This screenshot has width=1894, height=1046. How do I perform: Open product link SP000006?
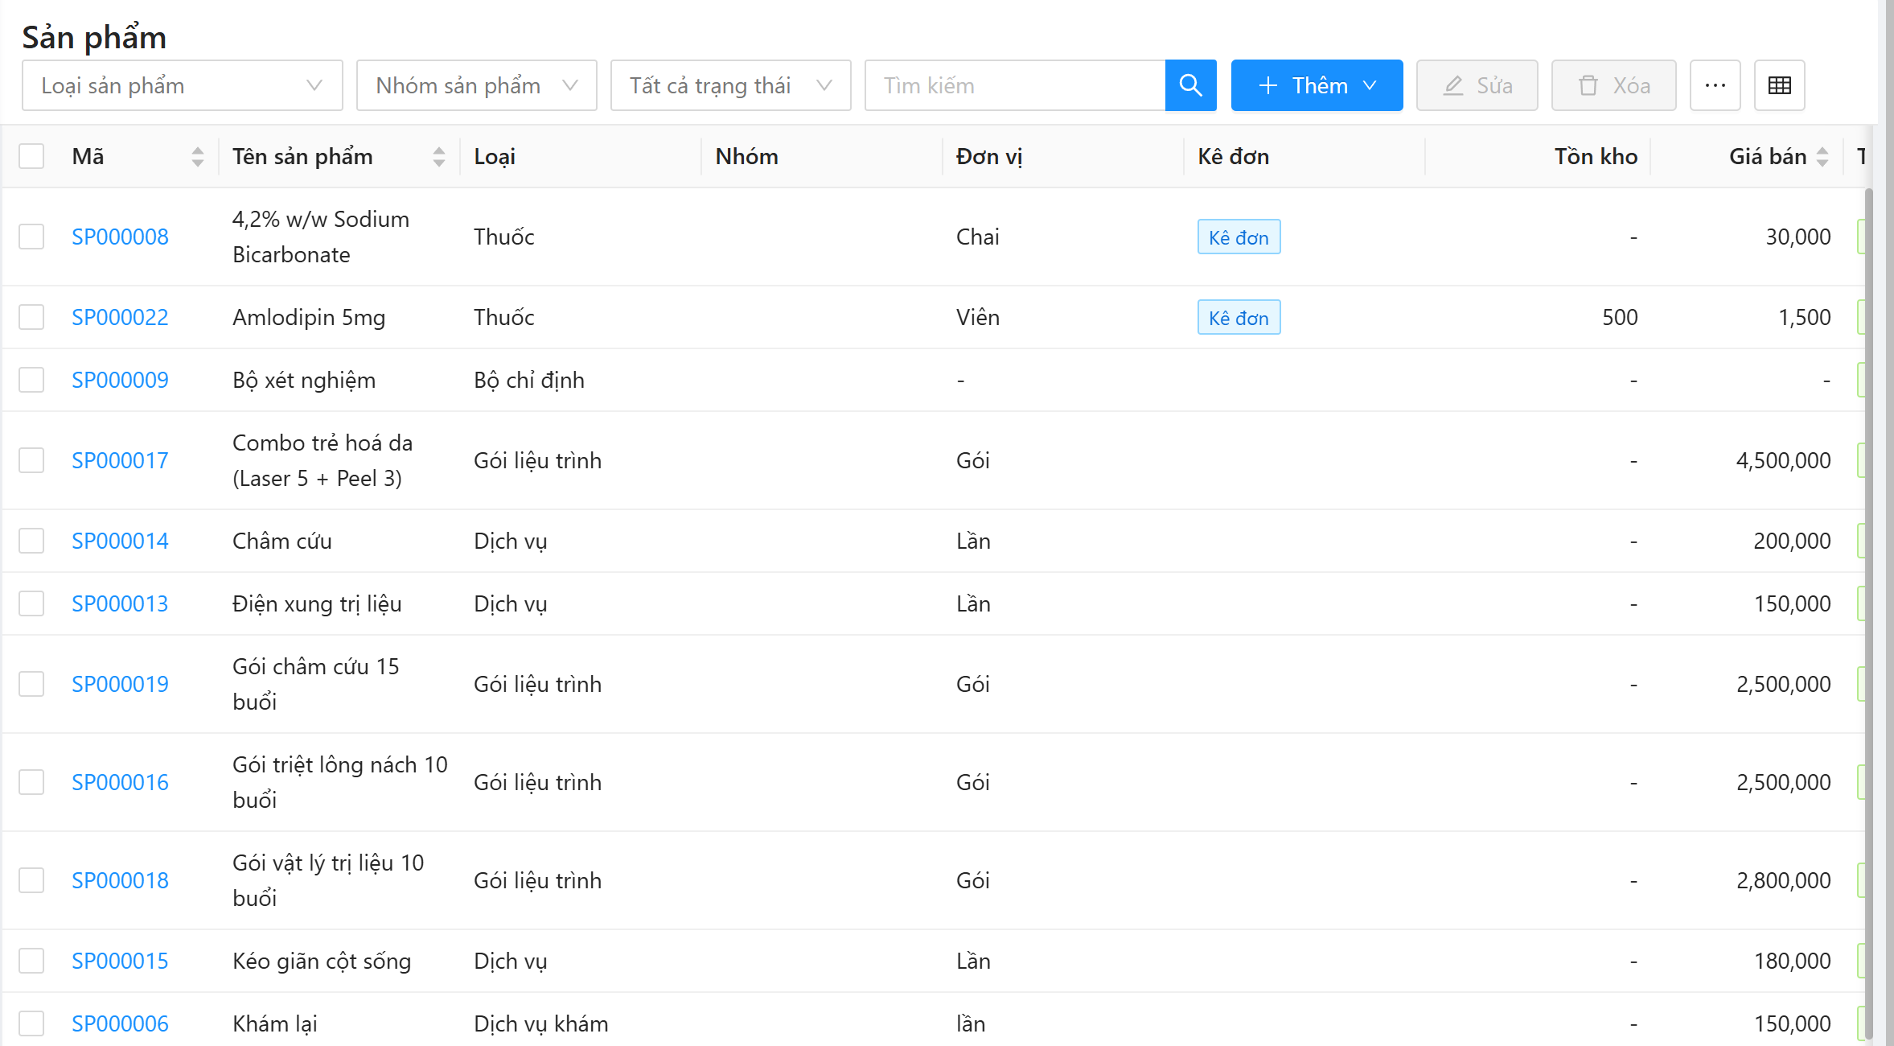click(x=121, y=1023)
